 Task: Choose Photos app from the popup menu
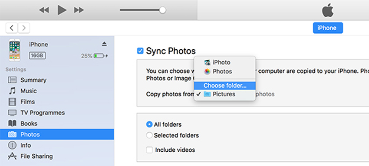tap(225, 71)
